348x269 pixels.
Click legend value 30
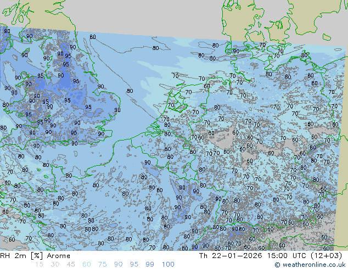pyautogui.click(x=55, y=265)
